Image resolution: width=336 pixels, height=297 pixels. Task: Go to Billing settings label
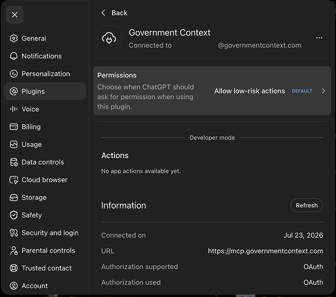pos(31,127)
